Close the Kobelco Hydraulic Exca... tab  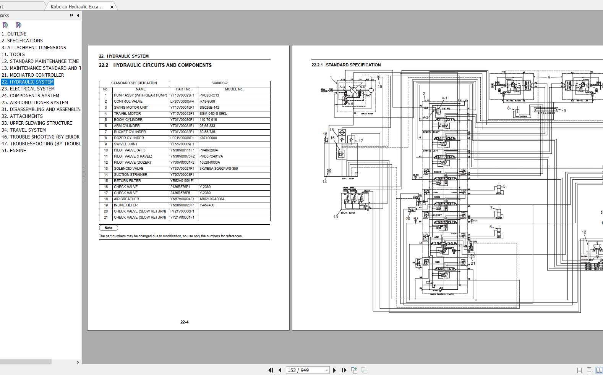[x=112, y=7]
